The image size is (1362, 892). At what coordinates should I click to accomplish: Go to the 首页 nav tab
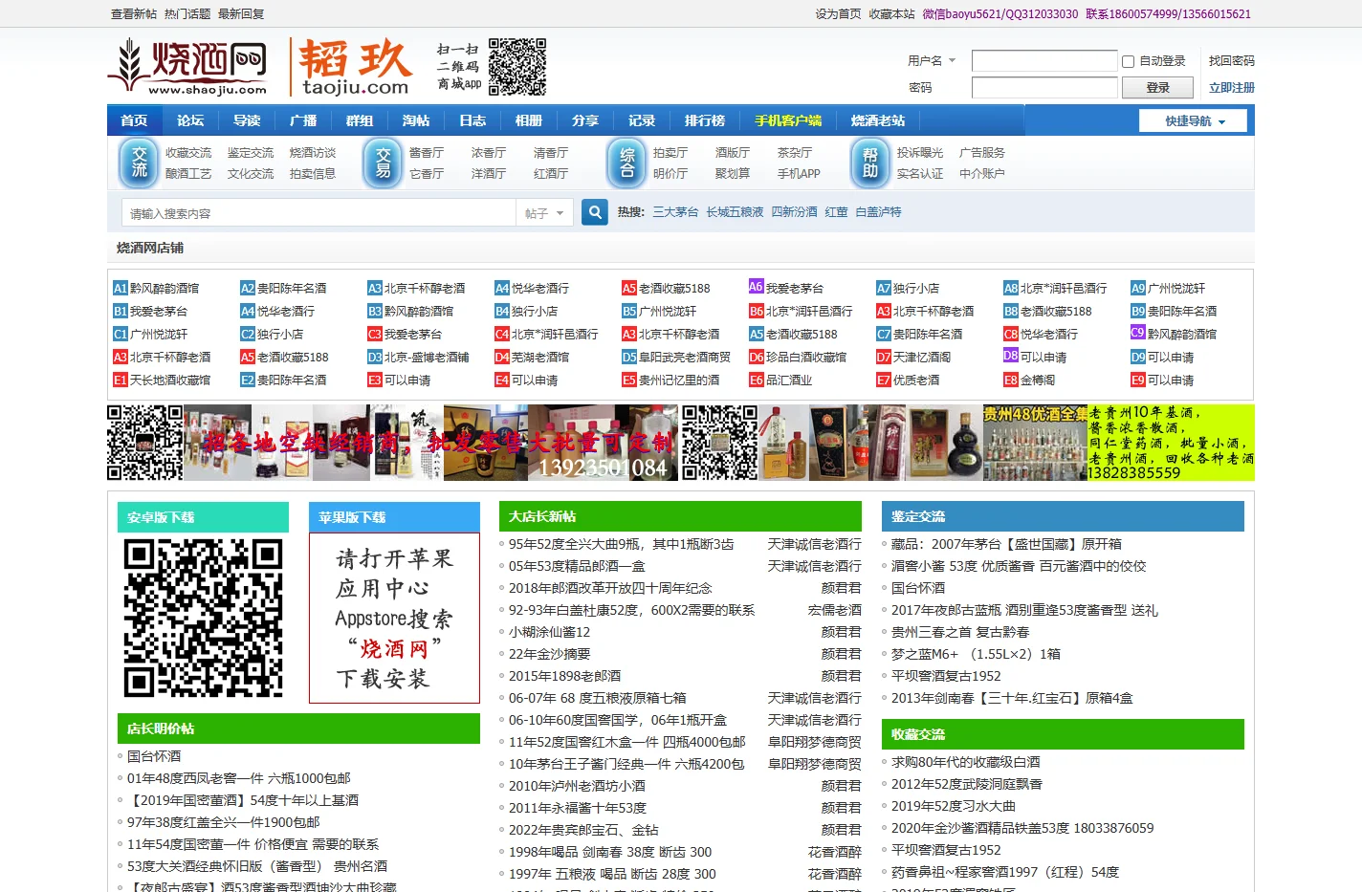[135, 120]
